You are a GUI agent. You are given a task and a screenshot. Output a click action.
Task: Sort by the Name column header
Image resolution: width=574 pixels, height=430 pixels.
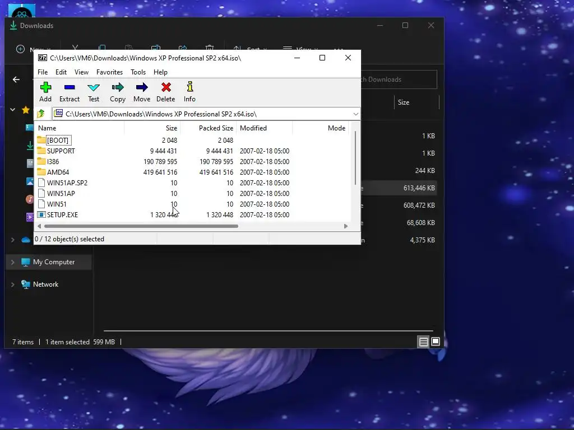click(80, 128)
